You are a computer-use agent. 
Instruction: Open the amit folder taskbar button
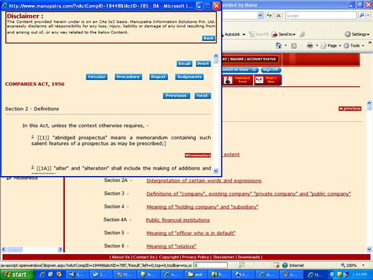(197, 275)
